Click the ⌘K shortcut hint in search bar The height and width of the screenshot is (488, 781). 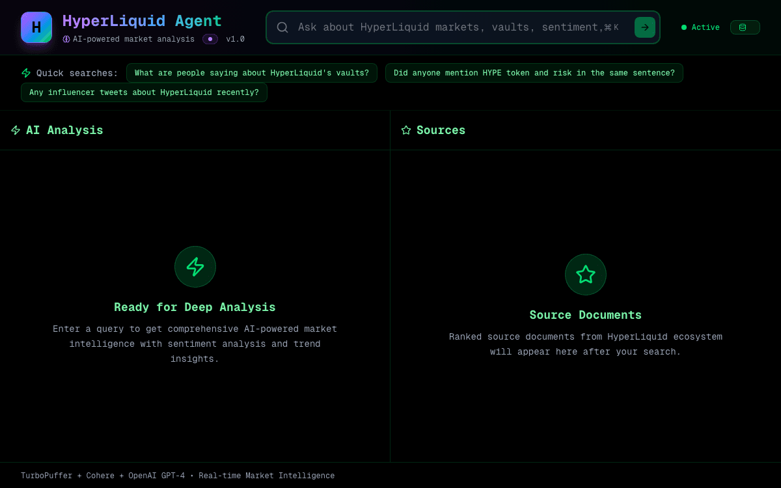(611, 27)
